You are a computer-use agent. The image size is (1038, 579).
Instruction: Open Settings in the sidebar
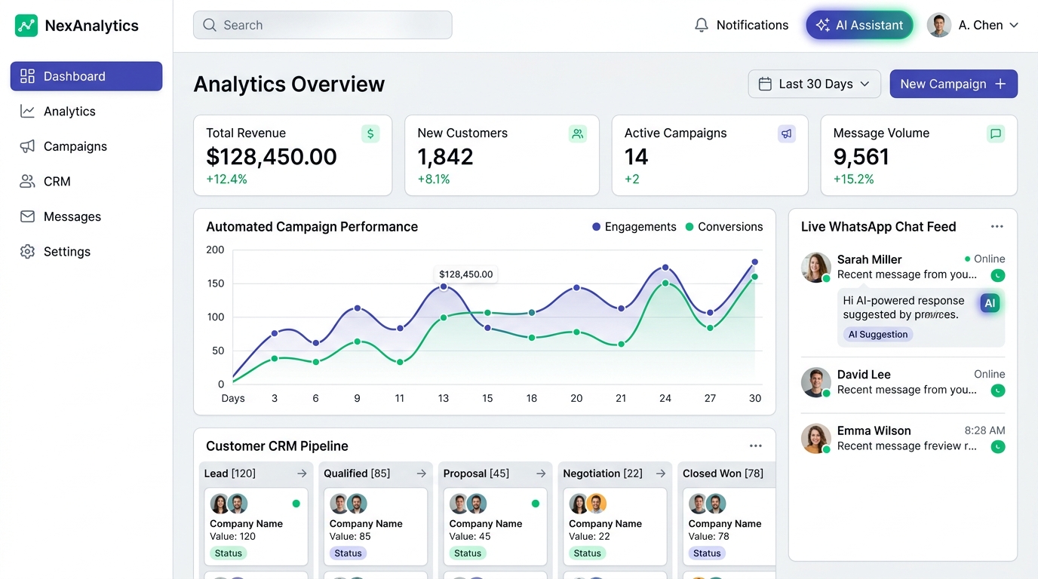[x=86, y=252]
